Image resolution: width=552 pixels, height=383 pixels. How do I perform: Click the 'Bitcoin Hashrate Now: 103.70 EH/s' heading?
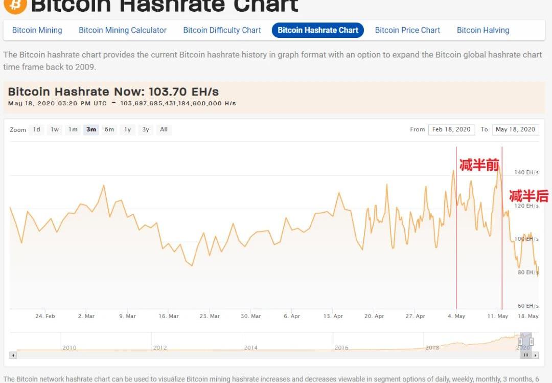pos(113,92)
